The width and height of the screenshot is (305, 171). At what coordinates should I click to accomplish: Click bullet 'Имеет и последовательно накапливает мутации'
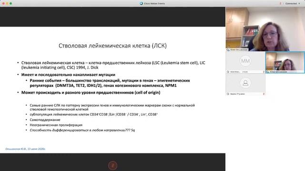[x=68, y=75]
